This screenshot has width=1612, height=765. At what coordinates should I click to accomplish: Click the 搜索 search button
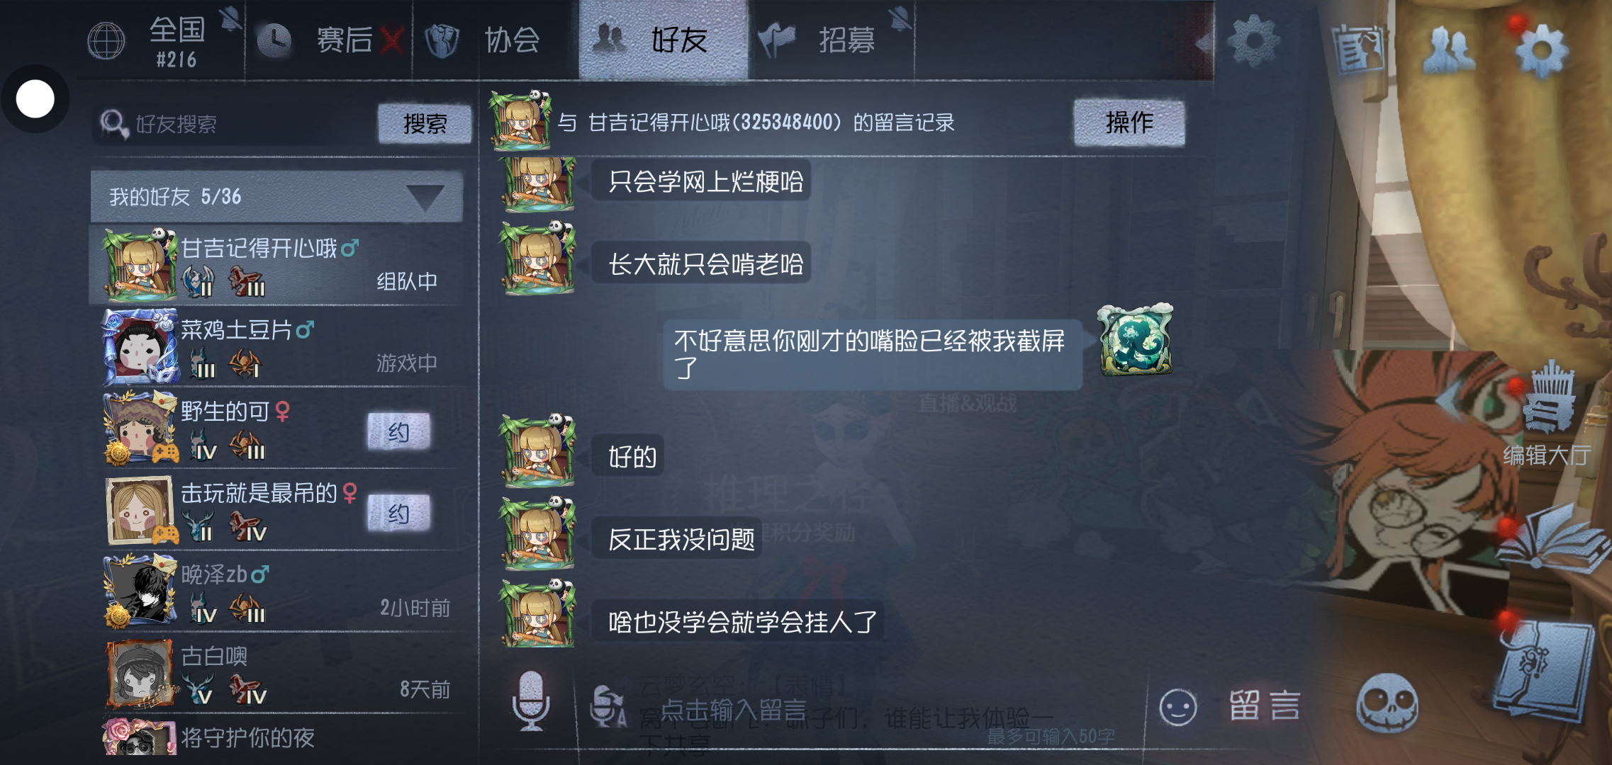point(425,123)
